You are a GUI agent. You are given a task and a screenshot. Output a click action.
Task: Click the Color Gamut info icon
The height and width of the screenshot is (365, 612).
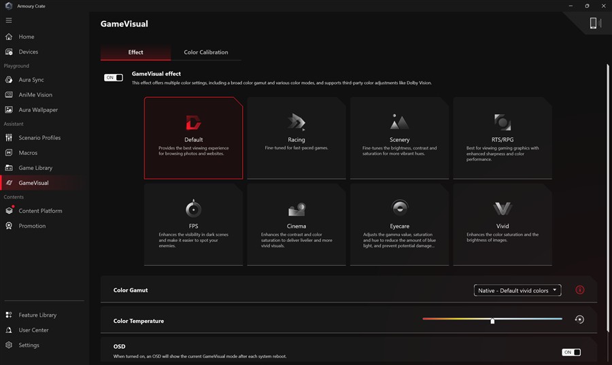(x=579, y=290)
